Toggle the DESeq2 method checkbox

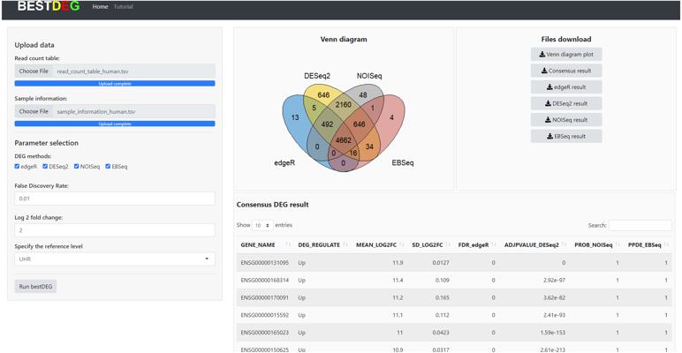click(x=46, y=166)
